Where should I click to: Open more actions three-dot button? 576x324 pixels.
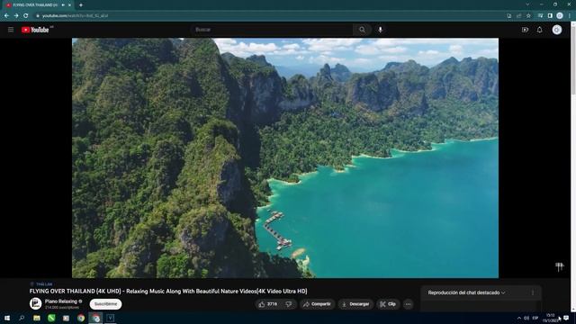(408, 304)
